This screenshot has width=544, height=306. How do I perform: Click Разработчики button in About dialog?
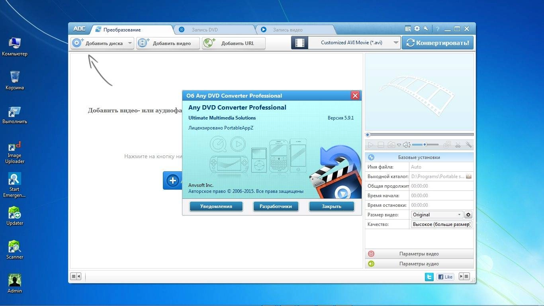(x=276, y=206)
